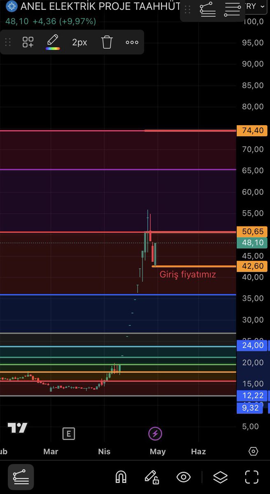Select the blue 24,00 price label

(x=252, y=345)
